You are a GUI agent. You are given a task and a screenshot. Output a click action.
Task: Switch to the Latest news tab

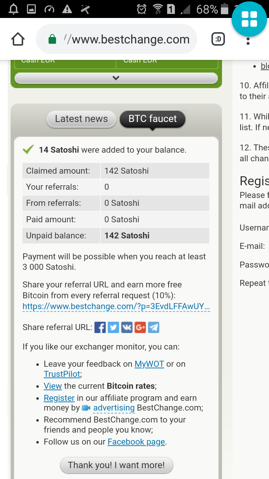(81, 119)
